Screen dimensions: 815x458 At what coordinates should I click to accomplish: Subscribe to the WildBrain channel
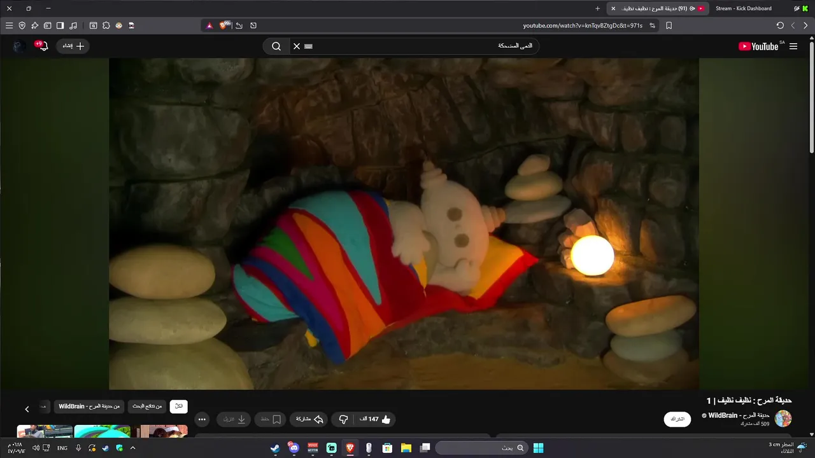(x=677, y=419)
